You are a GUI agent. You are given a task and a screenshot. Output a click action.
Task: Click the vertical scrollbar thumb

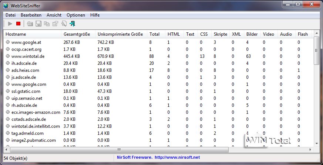(x=317, y=50)
